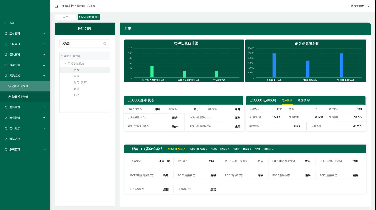The image size is (376, 210).
Task: Click the 链路检测管理 sidebar item icon
Action: click(x=9, y=97)
